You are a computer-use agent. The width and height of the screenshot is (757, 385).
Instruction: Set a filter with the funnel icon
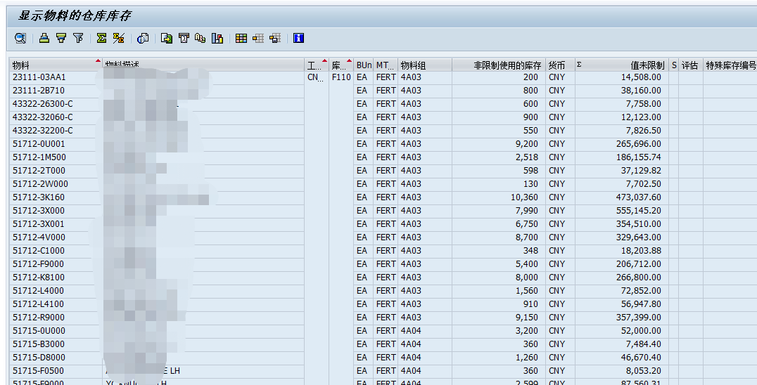coord(78,38)
